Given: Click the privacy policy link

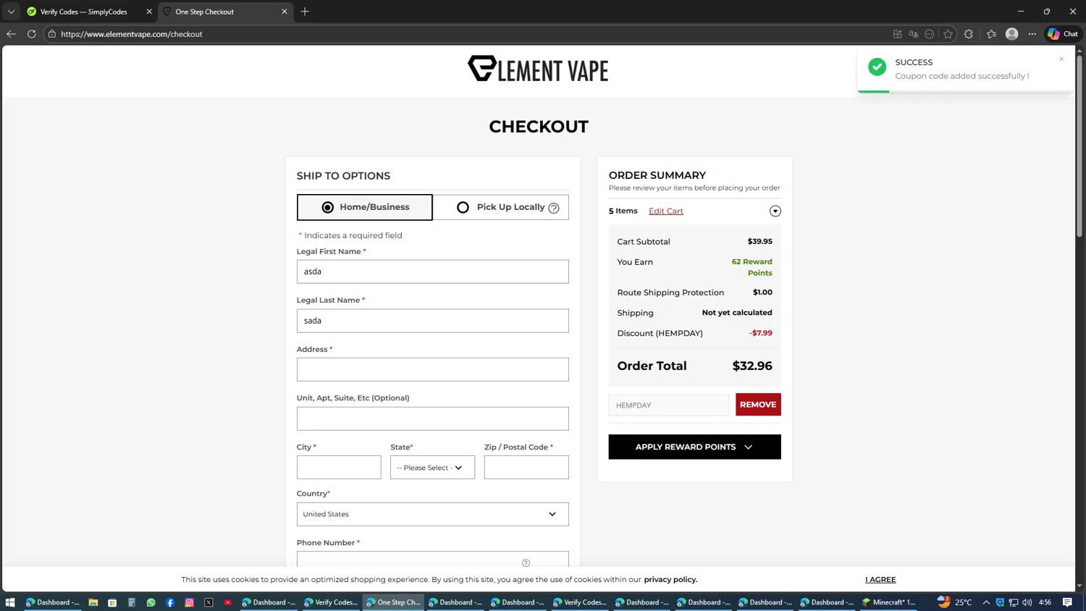Looking at the screenshot, I should tap(670, 579).
